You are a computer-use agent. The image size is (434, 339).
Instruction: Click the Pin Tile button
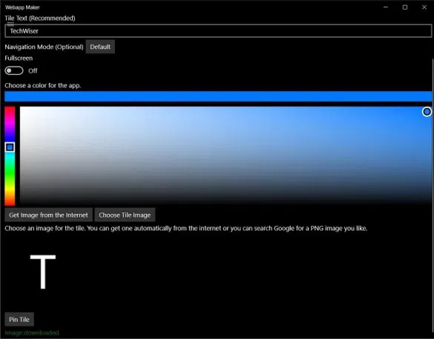[19, 320]
